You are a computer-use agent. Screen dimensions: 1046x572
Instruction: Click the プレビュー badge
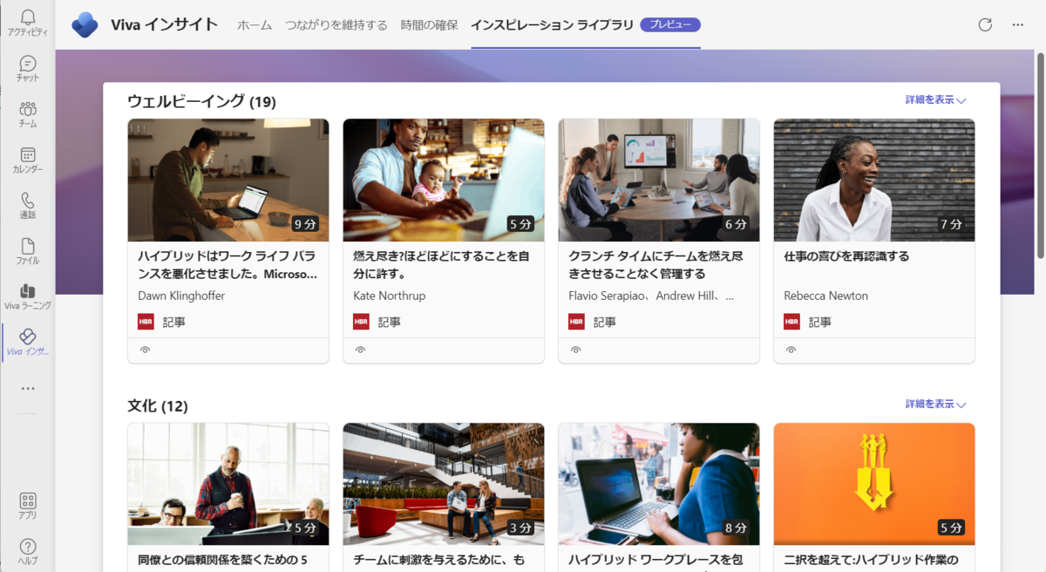pyautogui.click(x=670, y=24)
